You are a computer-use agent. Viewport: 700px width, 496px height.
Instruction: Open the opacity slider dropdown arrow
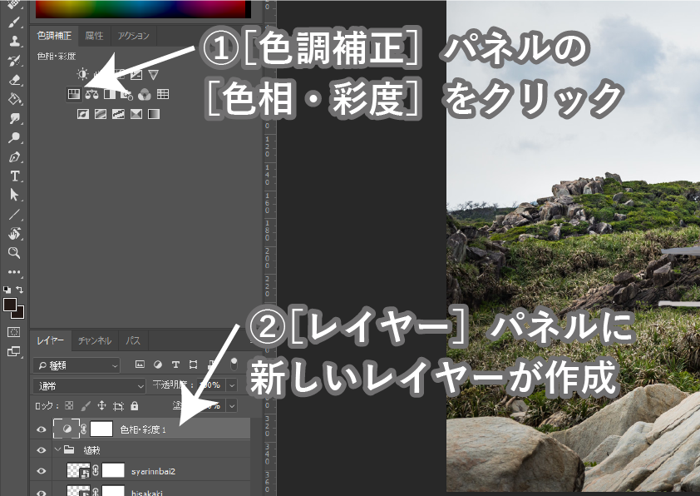(x=232, y=384)
